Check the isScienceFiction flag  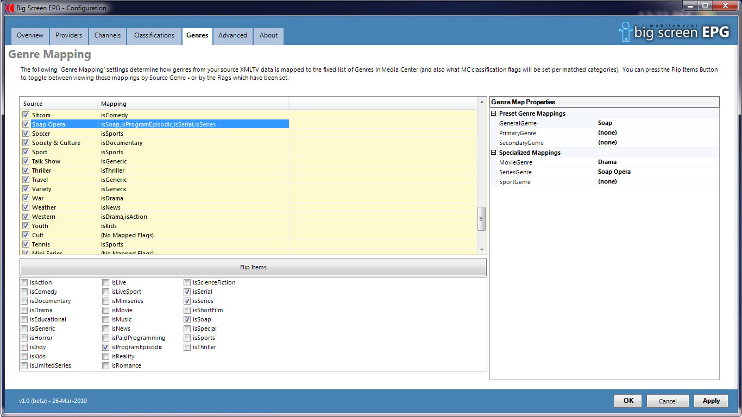point(187,282)
